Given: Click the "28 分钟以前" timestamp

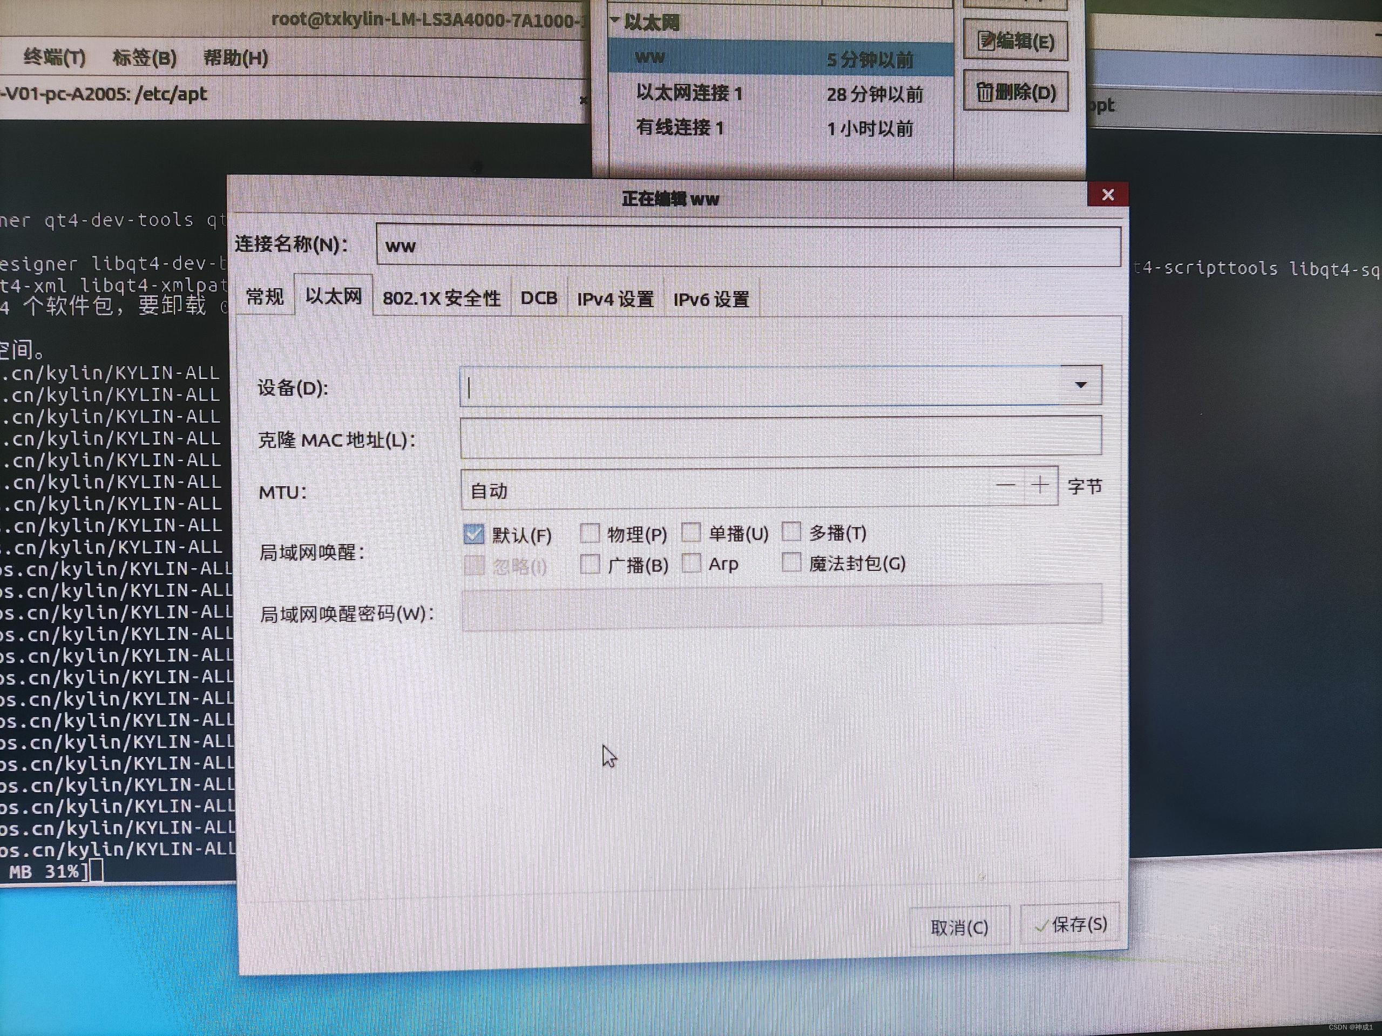Looking at the screenshot, I should (875, 94).
